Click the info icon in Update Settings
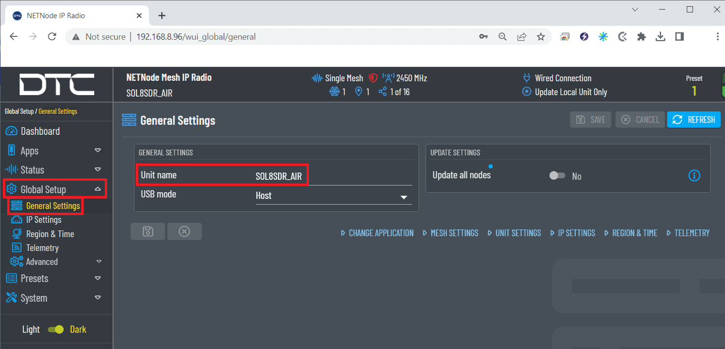725x349 pixels. click(x=694, y=175)
